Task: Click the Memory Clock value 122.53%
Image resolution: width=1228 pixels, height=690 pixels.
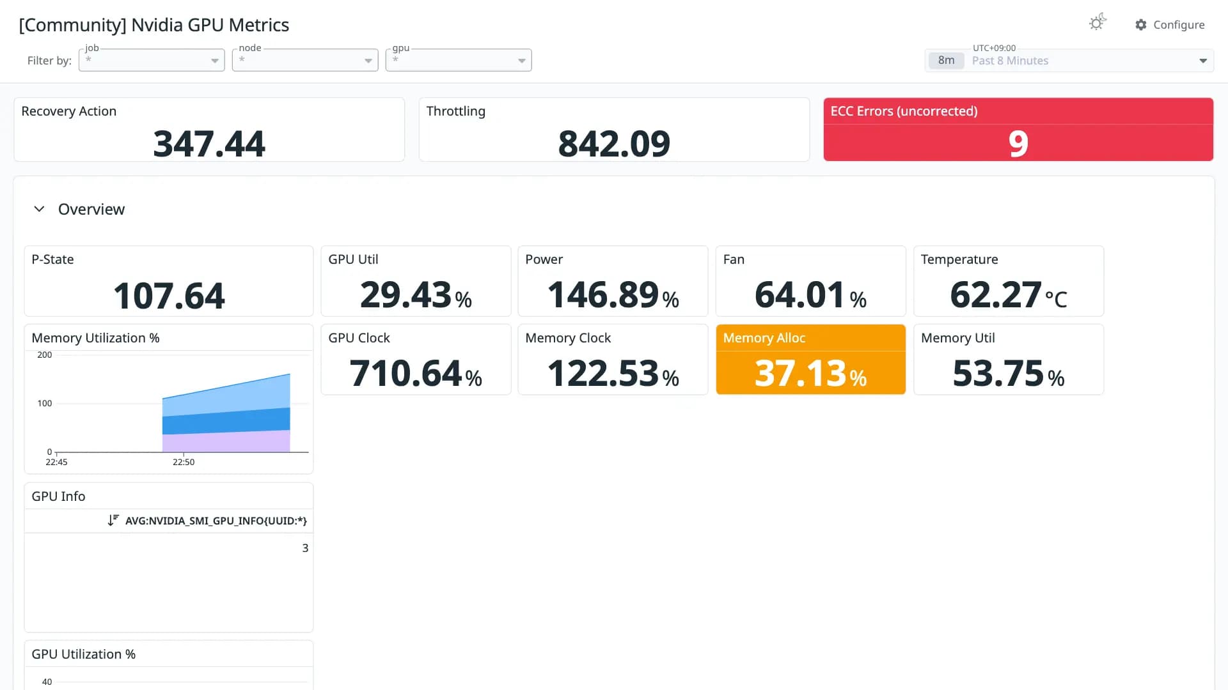Action: coord(613,374)
